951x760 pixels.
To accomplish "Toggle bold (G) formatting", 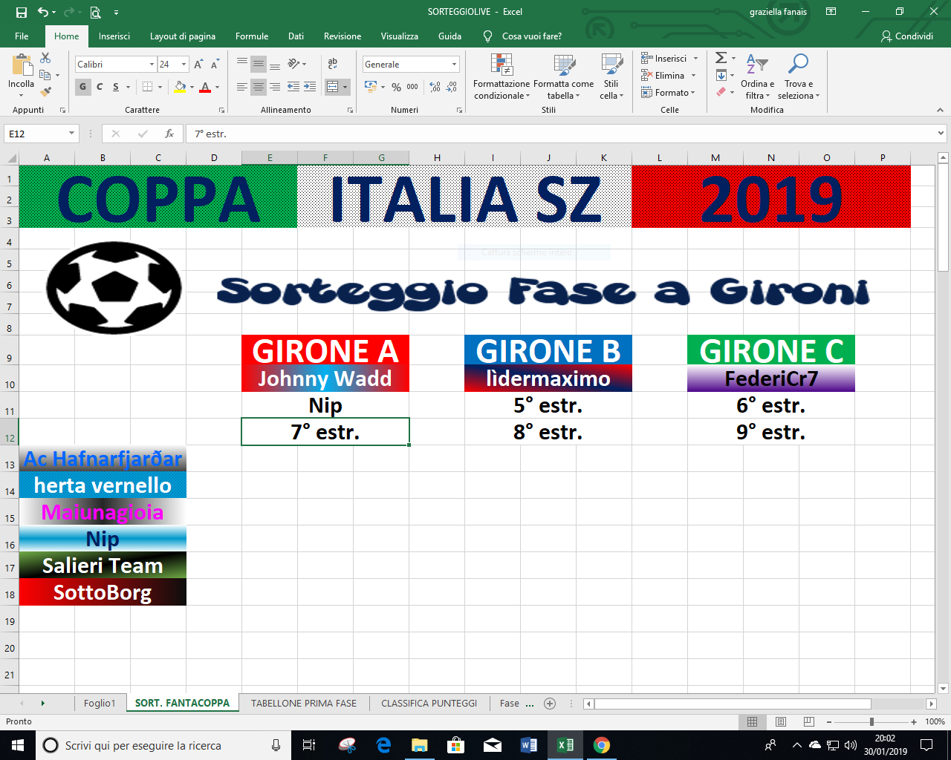I will click(82, 87).
